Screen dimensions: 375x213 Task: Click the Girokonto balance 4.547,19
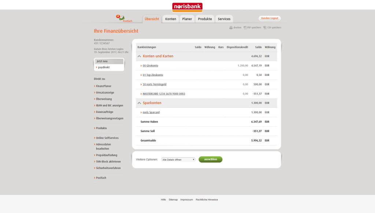[256, 66]
